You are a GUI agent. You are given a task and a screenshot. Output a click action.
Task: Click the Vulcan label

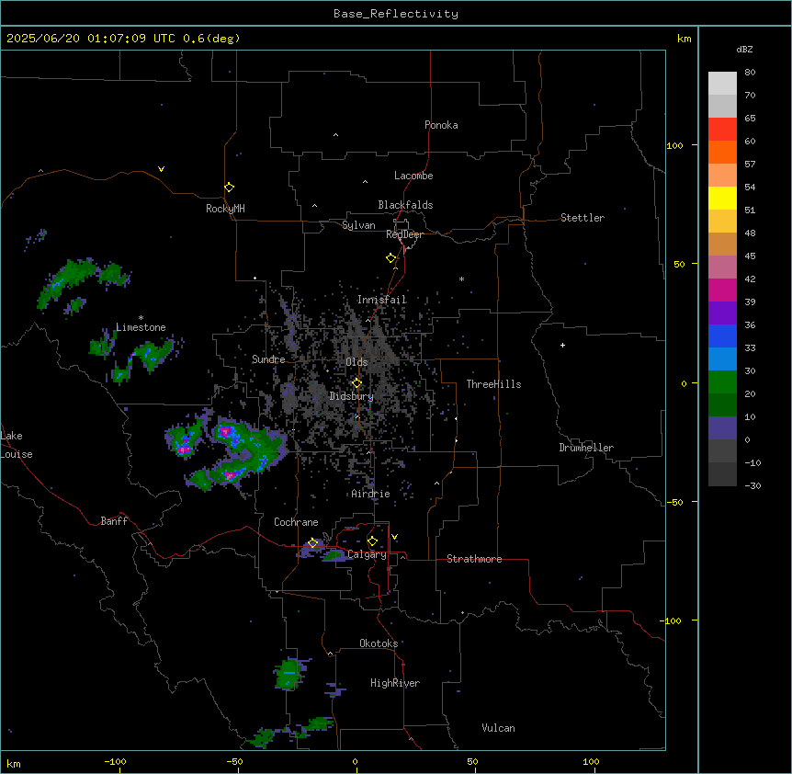[499, 728]
